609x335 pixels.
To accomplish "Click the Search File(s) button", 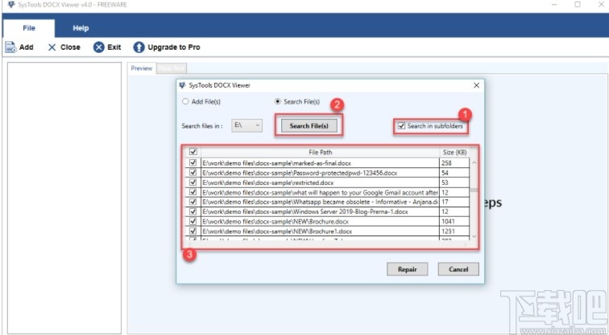I will 309,126.
